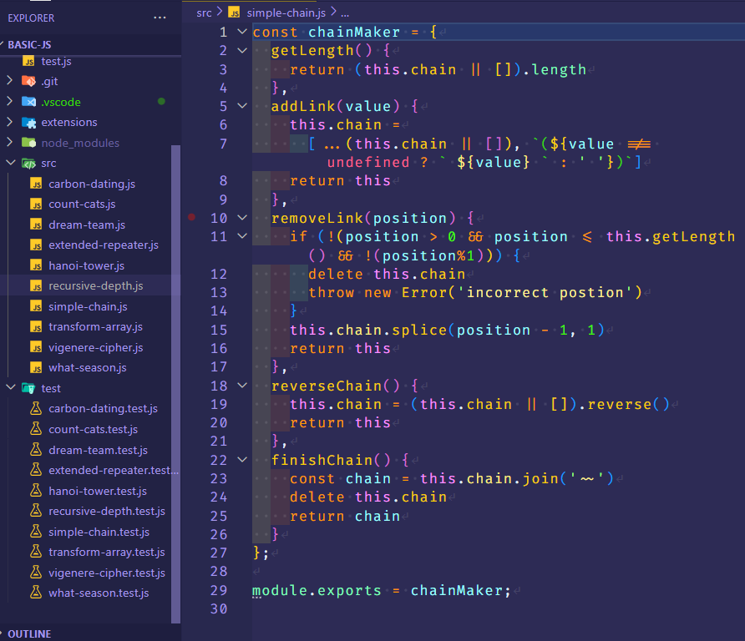The image size is (745, 641).
Task: Open the Explorer more actions ellipsis
Action: click(160, 18)
